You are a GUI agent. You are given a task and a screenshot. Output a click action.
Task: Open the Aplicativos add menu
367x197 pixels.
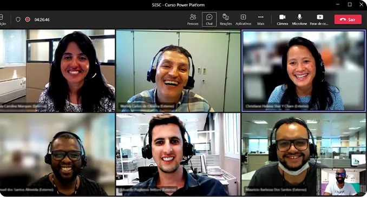(243, 19)
